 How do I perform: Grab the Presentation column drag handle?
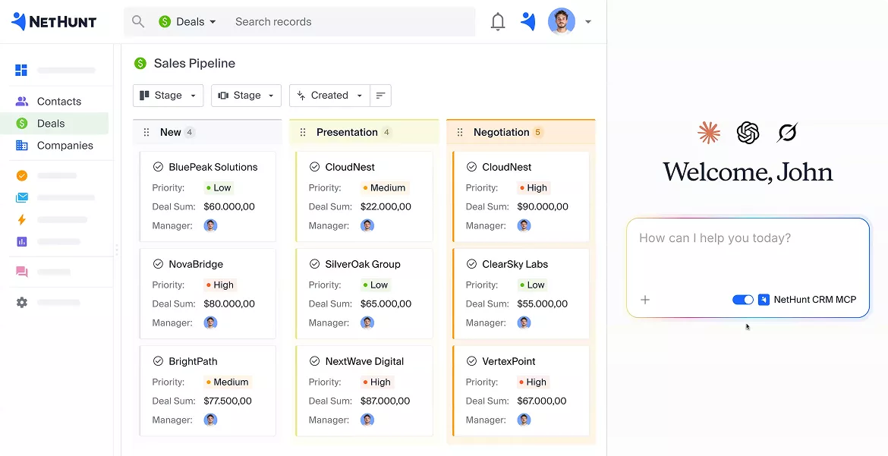[303, 132]
